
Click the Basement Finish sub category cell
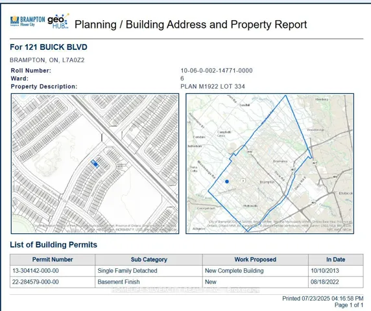[x=119, y=282]
